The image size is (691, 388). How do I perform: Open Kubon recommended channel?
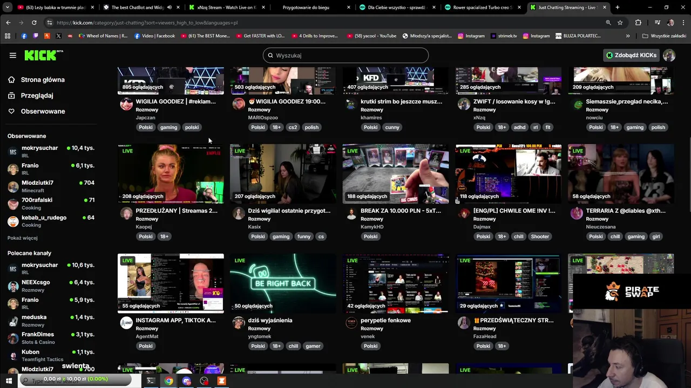pyautogui.click(x=51, y=355)
